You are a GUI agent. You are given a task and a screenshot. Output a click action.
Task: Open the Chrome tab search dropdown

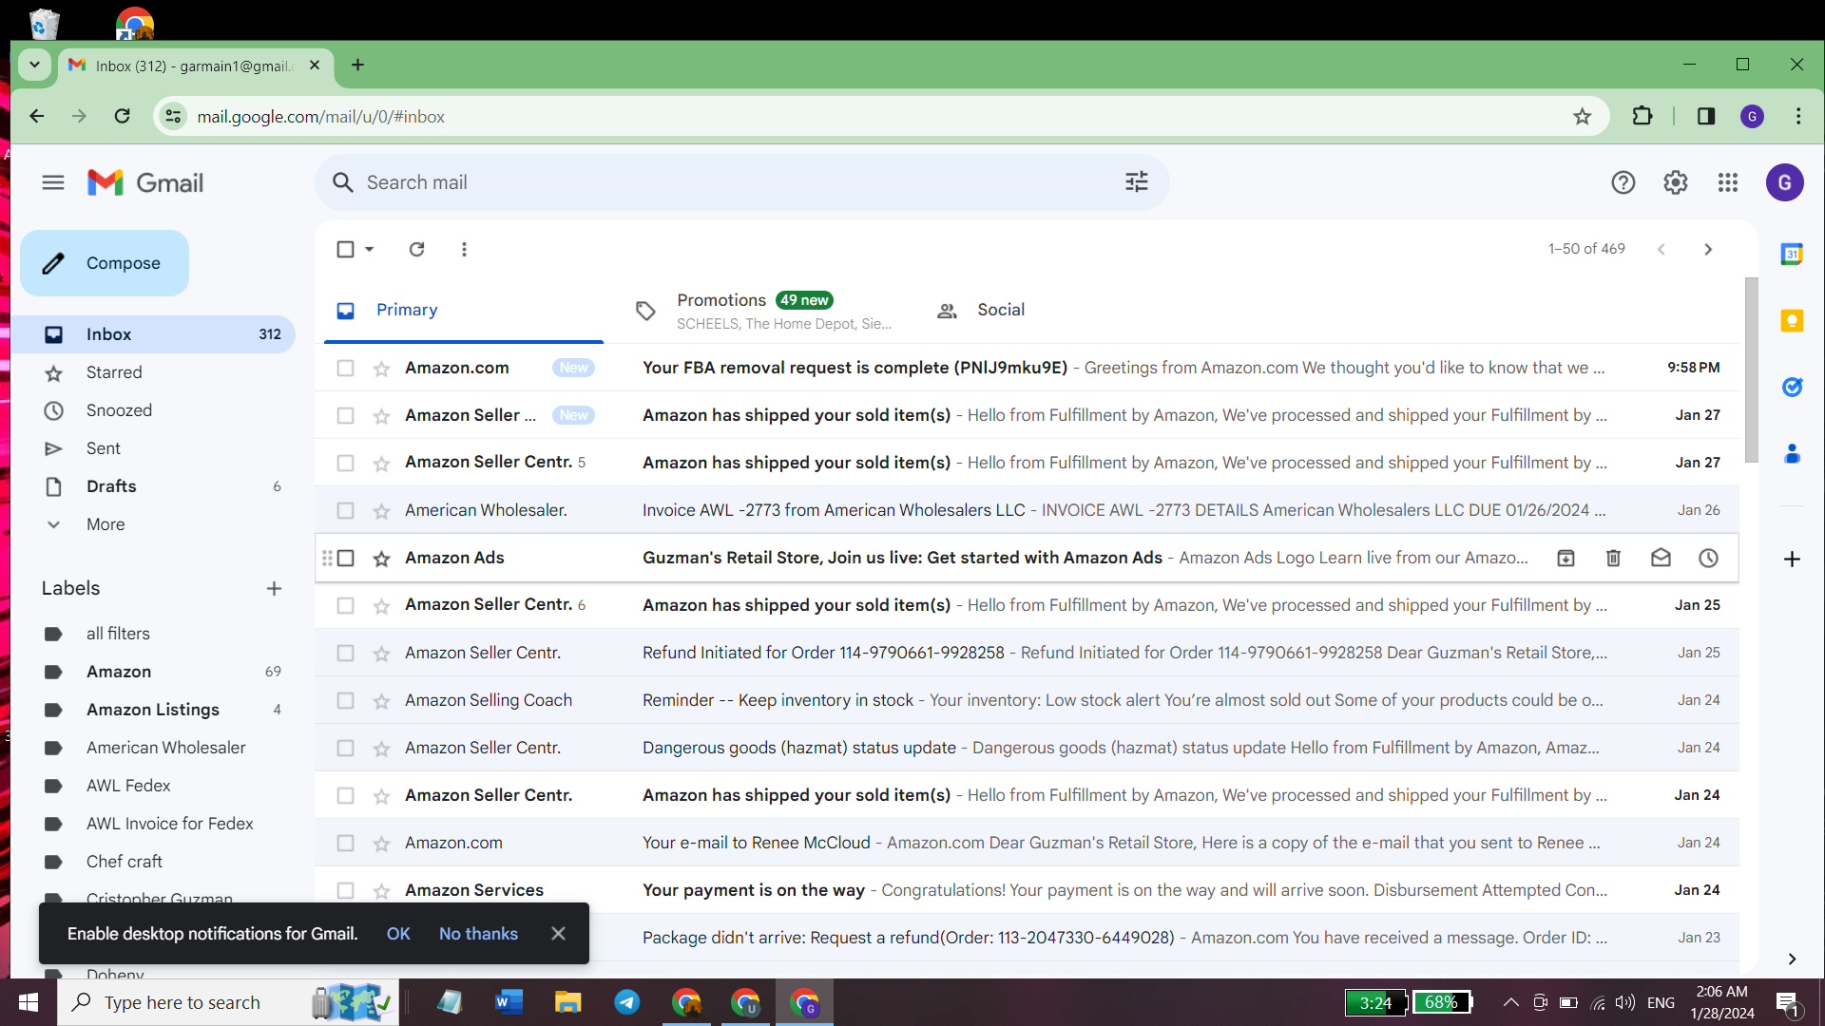pos(34,65)
